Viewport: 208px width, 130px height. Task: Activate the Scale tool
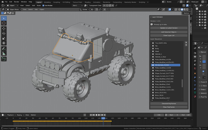pos(4,38)
